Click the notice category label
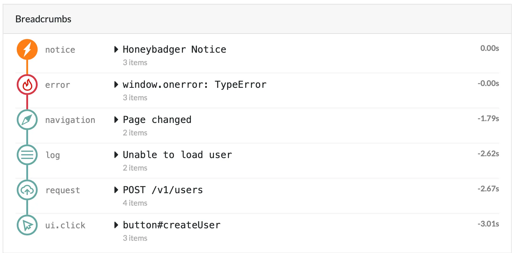Screen dimensions: 515x253 click(x=60, y=50)
